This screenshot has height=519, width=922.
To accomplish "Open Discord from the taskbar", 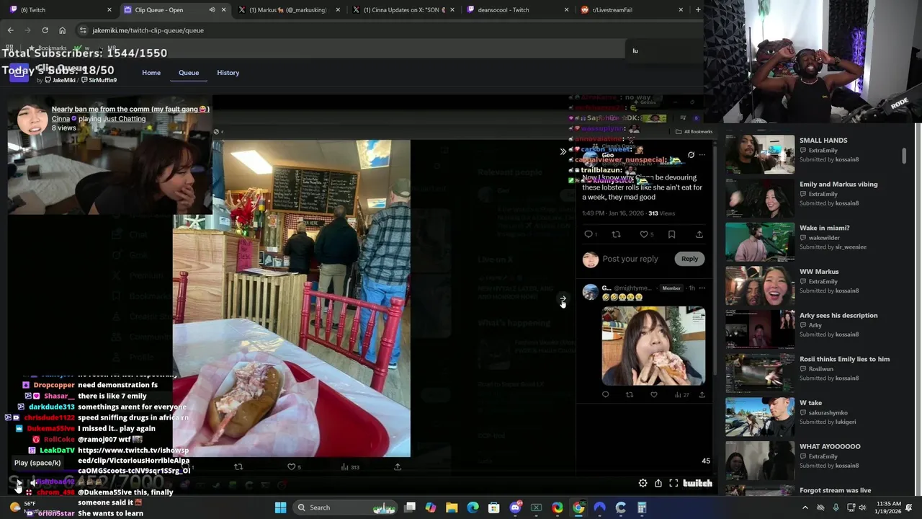I will coord(515,507).
